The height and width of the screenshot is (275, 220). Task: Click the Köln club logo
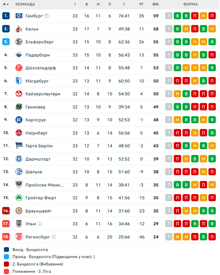point(19,29)
